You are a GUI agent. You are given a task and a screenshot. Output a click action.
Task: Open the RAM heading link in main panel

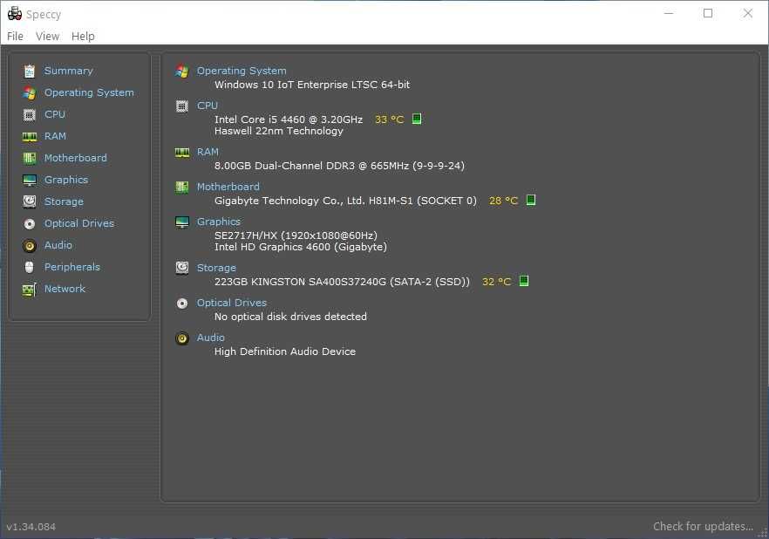pyautogui.click(x=208, y=152)
